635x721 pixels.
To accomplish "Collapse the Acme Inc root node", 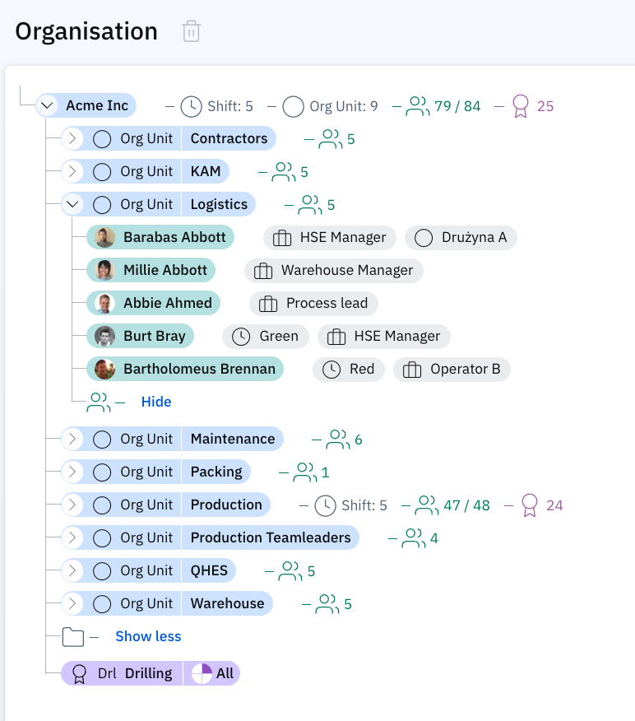I will coord(48,106).
